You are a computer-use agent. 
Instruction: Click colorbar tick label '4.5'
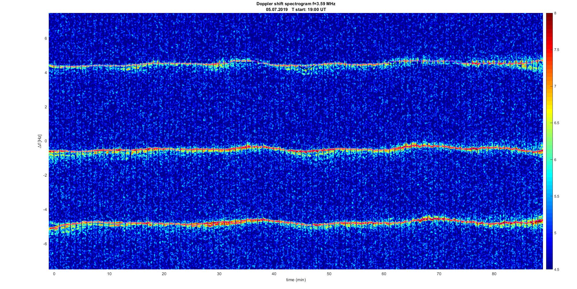click(557, 270)
